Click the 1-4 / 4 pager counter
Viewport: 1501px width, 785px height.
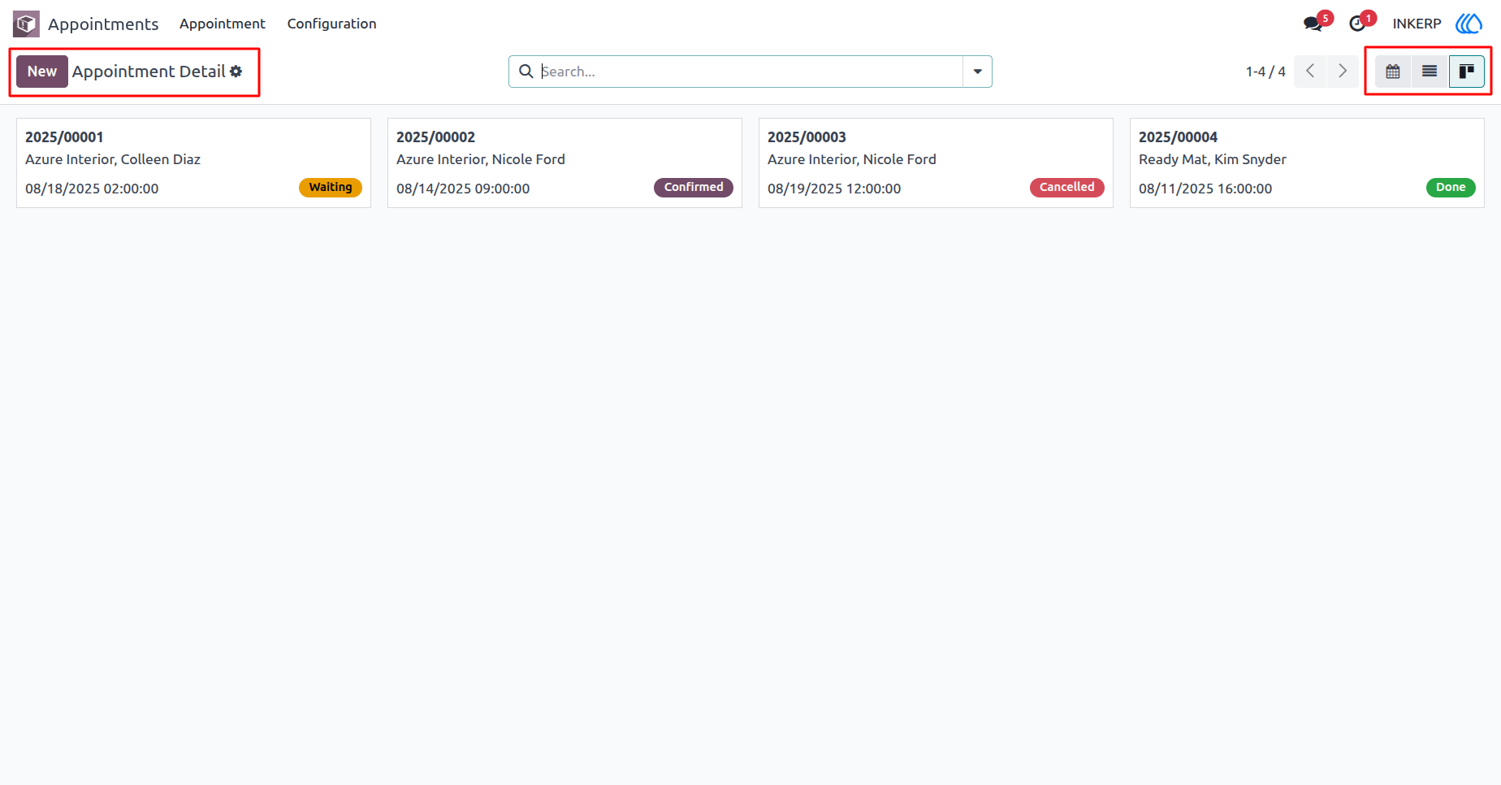(x=1265, y=72)
